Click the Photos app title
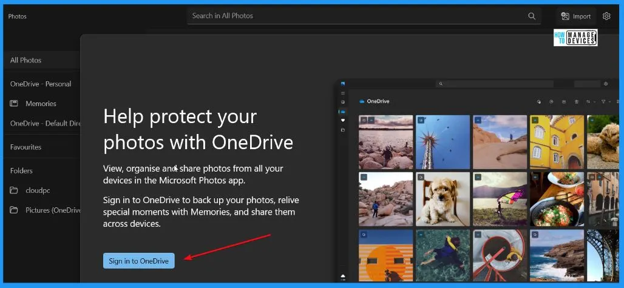 pos(17,16)
